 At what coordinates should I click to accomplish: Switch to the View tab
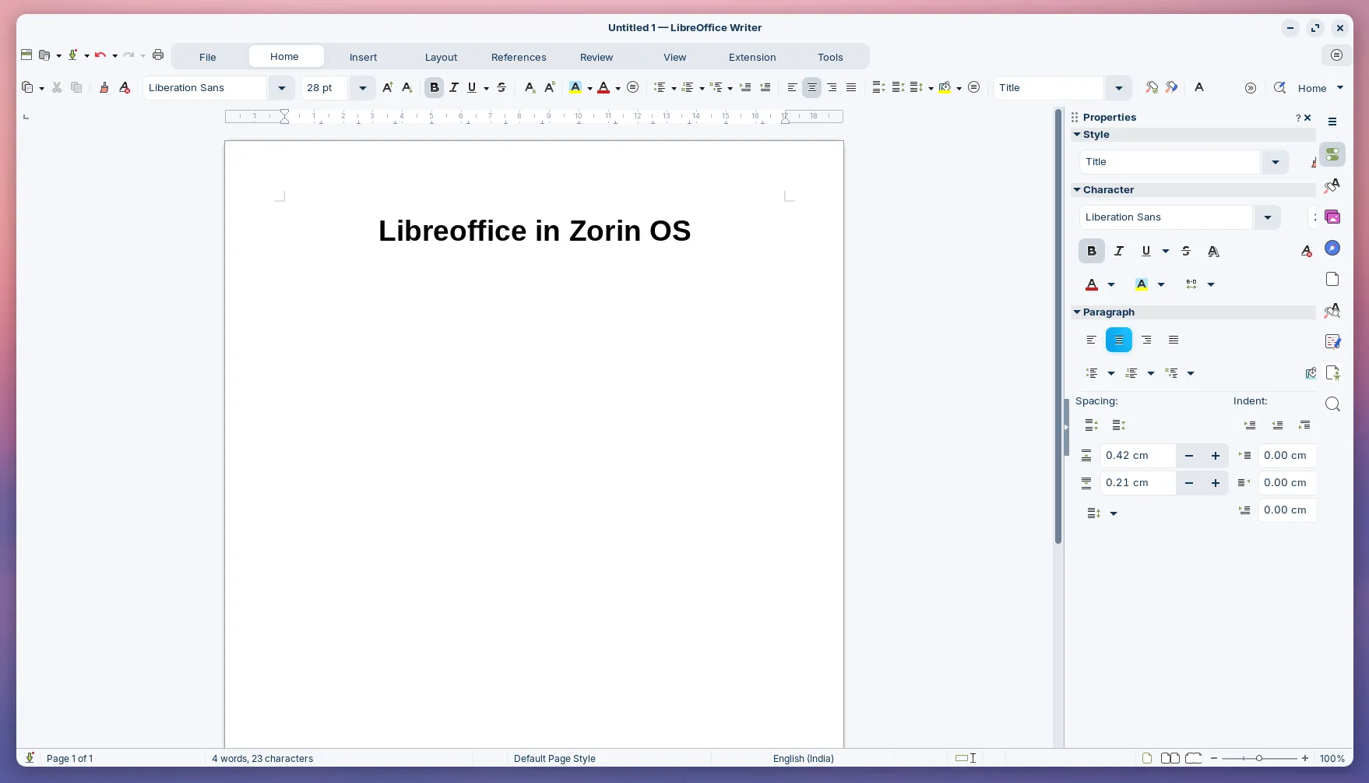point(674,57)
